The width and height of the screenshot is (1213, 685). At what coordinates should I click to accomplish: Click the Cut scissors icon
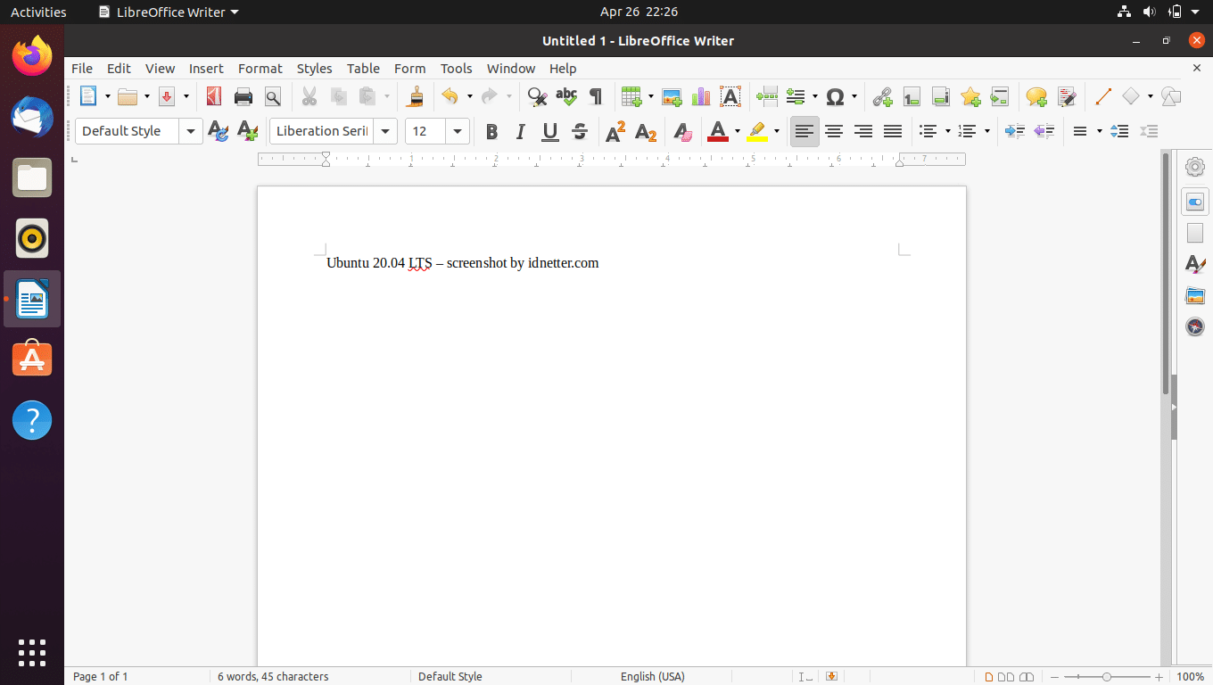(309, 96)
